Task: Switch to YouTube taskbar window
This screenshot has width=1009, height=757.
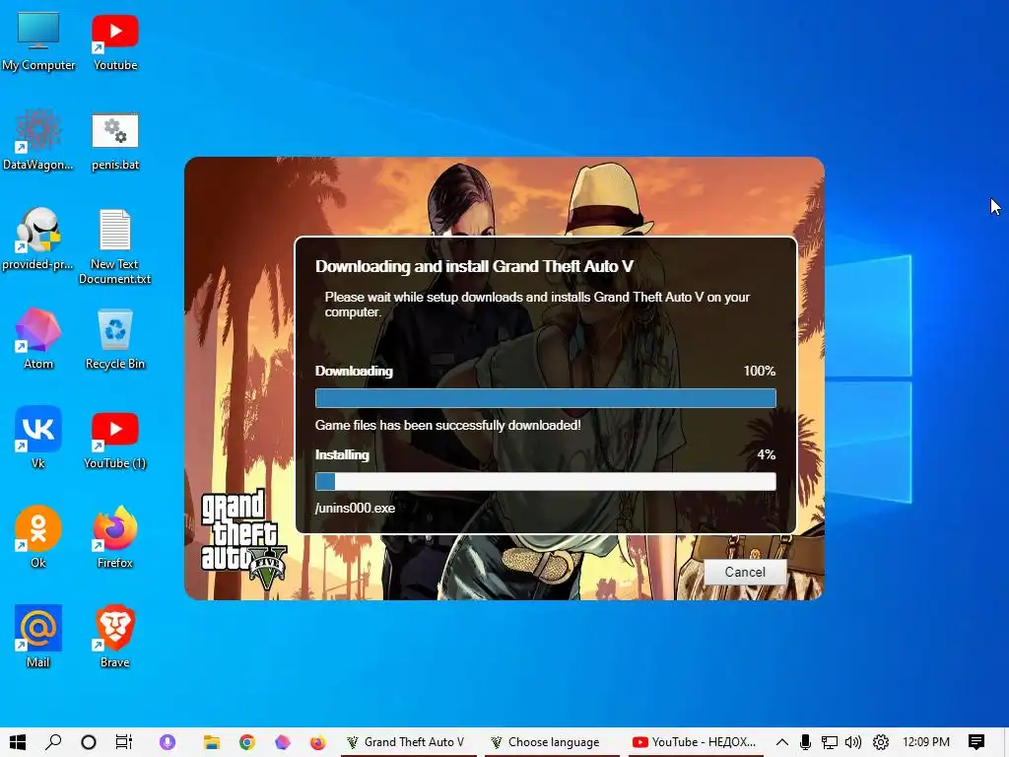Action: 695,742
